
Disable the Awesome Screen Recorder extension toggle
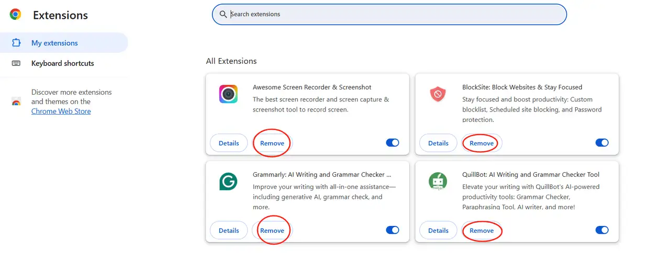[393, 143]
